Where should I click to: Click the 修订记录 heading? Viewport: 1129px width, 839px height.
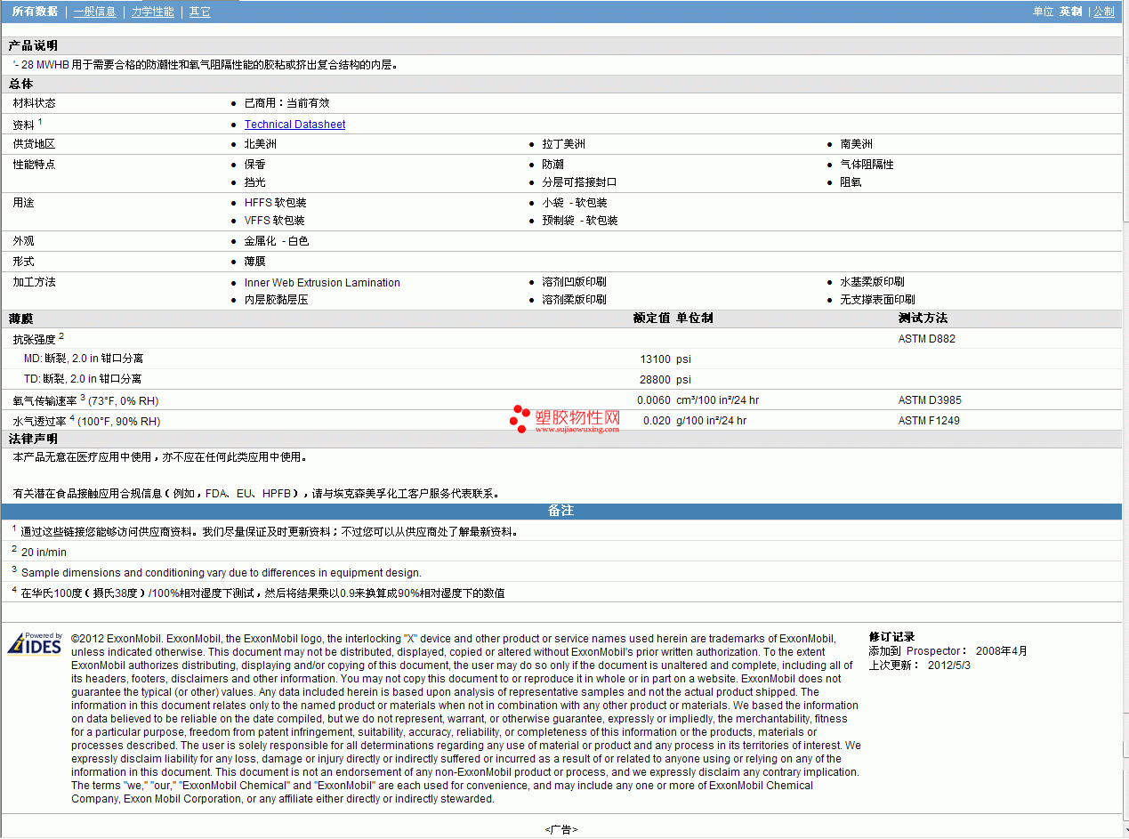892,637
